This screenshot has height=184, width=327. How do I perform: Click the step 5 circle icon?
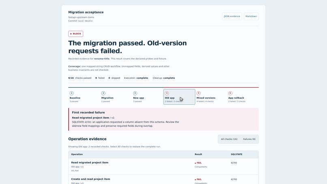(x=198, y=93)
